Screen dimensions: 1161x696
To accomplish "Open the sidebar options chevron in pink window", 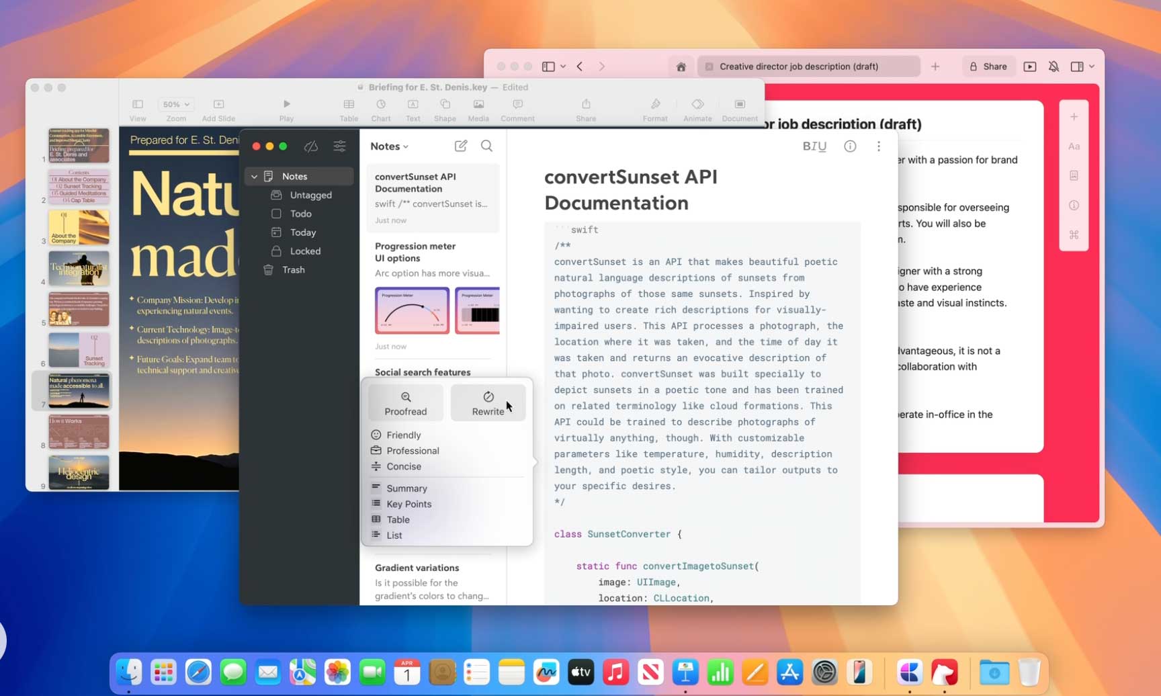I will coord(563,67).
